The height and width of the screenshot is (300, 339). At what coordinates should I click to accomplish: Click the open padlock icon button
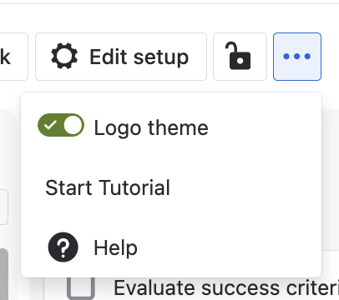[240, 57]
